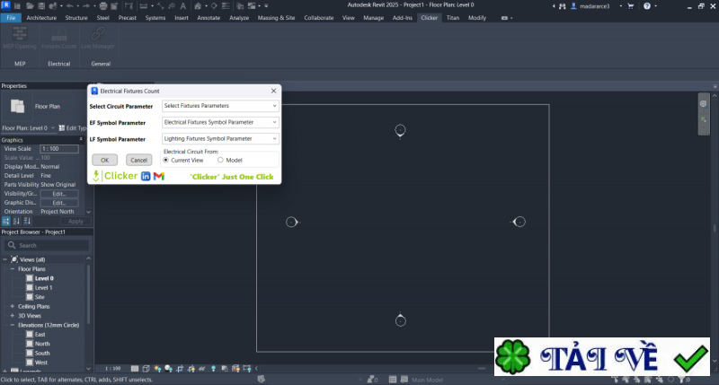Click the Print icon in quick access toolbar
The width and height of the screenshot is (719, 385).
tap(102, 5)
